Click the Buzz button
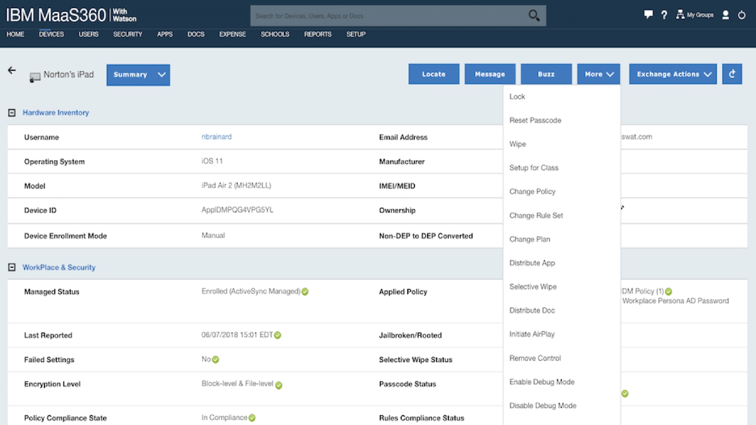 [x=546, y=74]
